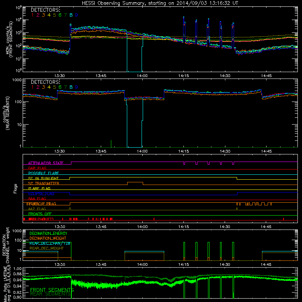Click magenta detector 2 in front segments legend

click(x=38, y=15)
